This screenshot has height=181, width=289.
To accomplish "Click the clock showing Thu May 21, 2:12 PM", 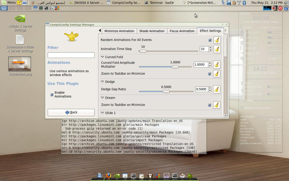I will click(266, 3).
